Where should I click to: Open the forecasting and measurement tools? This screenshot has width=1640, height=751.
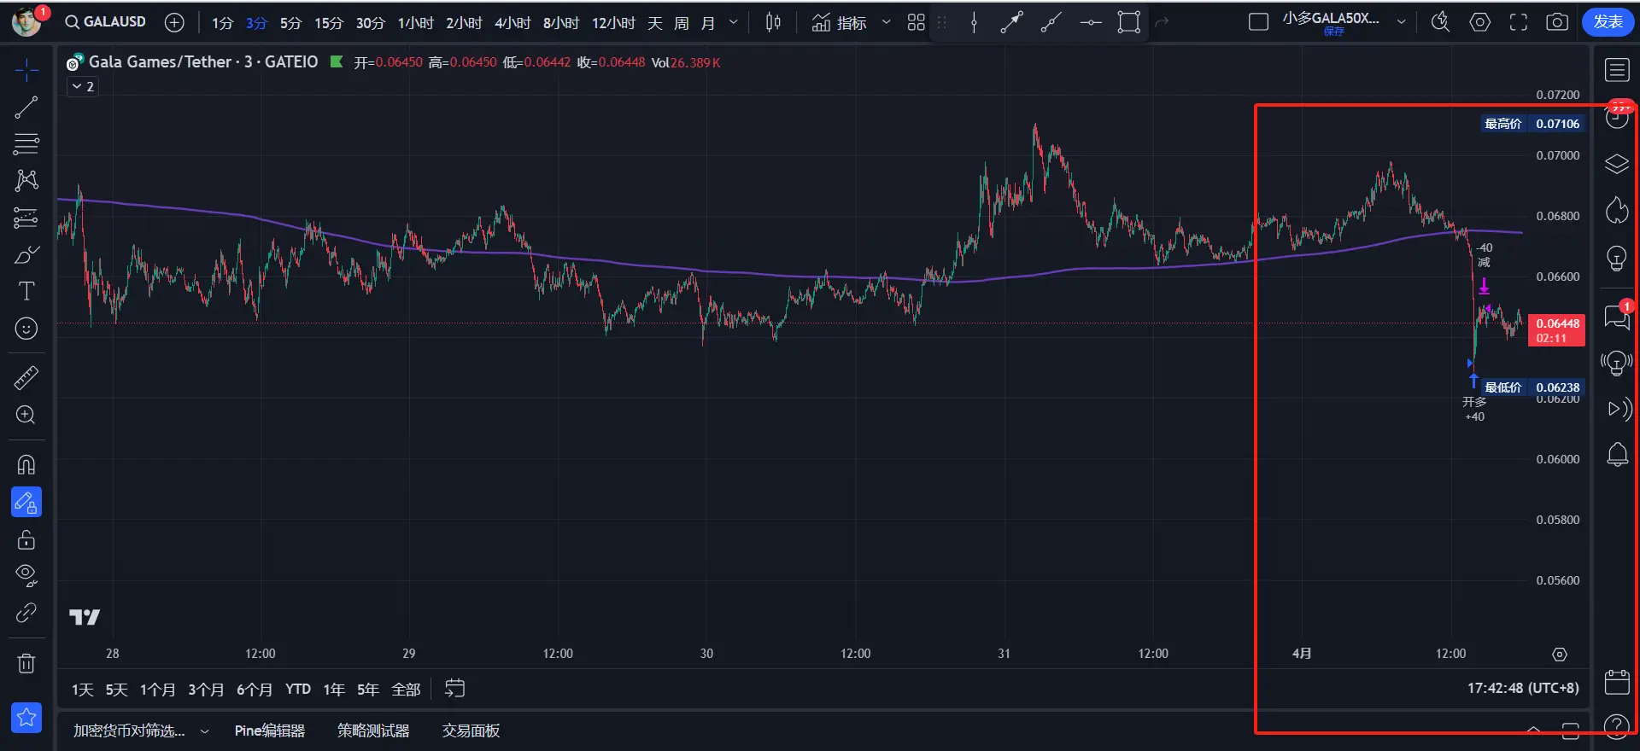coord(26,218)
